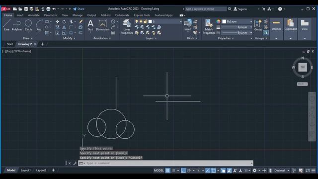
Task: Click Match Properties
Action: pyautogui.click(x=209, y=27)
